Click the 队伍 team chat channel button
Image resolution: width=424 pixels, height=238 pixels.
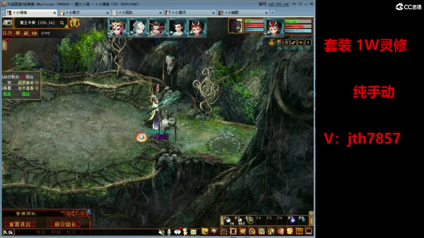click(x=8, y=232)
